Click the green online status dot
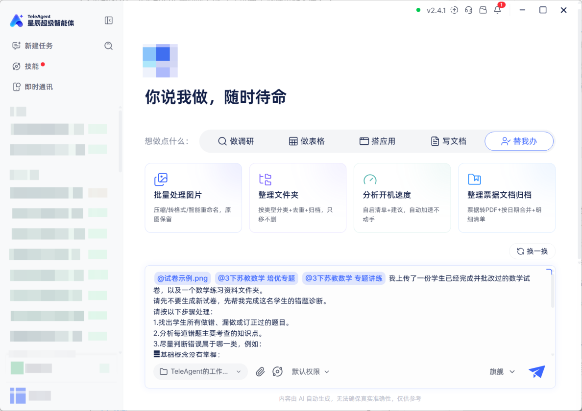This screenshot has width=582, height=411. [x=418, y=10]
